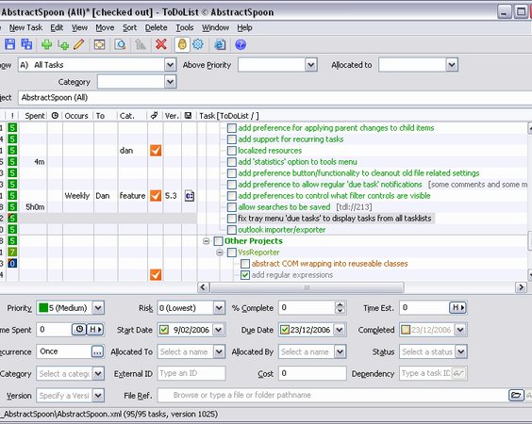Click the 'Spent' column header

pos(34,116)
